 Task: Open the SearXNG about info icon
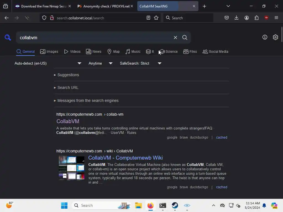[x=265, y=37]
